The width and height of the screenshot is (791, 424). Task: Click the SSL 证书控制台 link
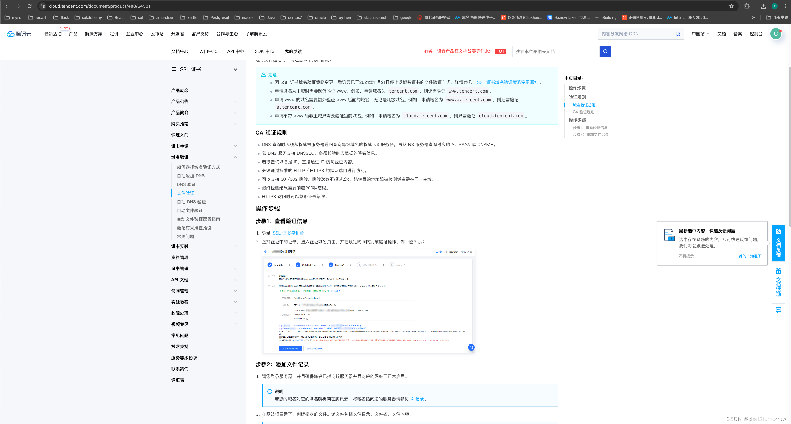tap(288, 233)
